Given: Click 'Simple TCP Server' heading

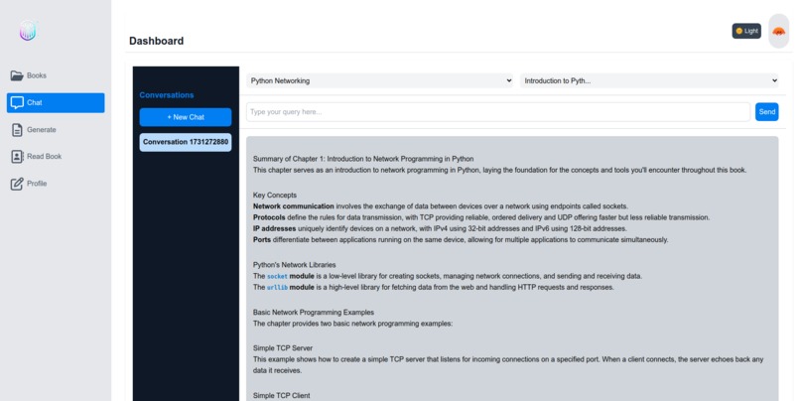Looking at the screenshot, I should pos(283,348).
